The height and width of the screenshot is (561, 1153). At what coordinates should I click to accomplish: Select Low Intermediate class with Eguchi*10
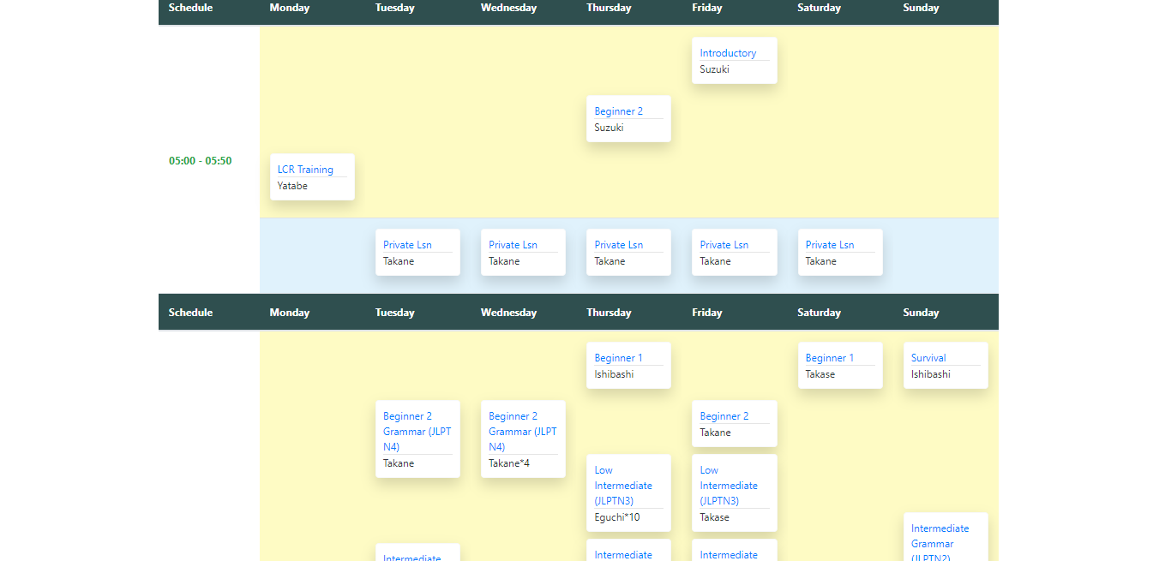(623, 486)
